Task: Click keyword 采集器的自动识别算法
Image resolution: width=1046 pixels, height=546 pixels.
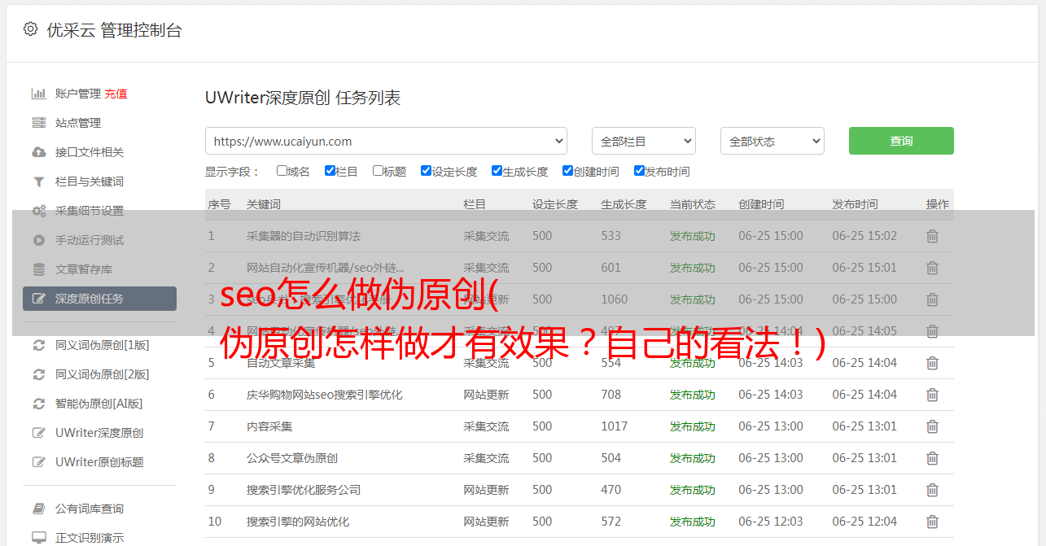Action: 304,236
